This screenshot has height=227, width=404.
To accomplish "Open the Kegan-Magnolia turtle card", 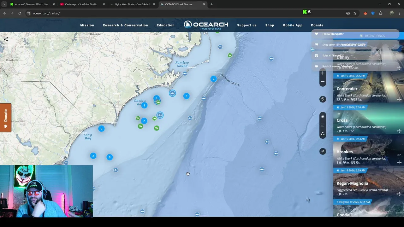I will (x=369, y=183).
